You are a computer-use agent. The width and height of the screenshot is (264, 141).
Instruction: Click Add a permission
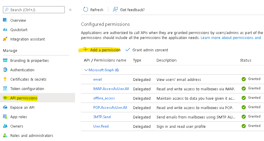(105, 50)
